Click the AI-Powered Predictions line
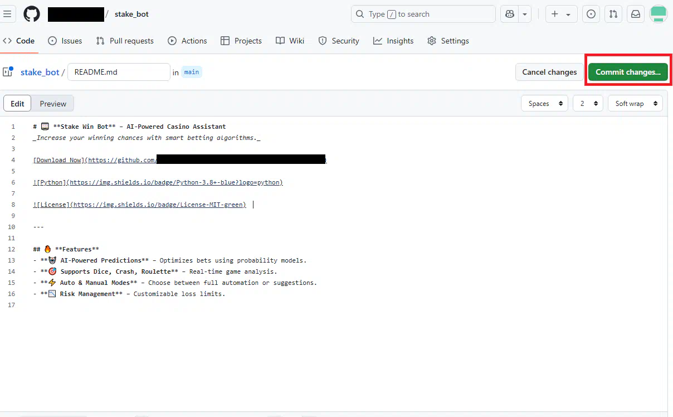Screen dimensions: 673x417 click(x=170, y=260)
